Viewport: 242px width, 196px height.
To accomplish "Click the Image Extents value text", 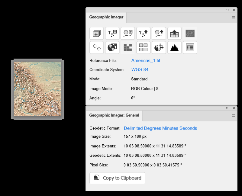I will click(x=155, y=146).
